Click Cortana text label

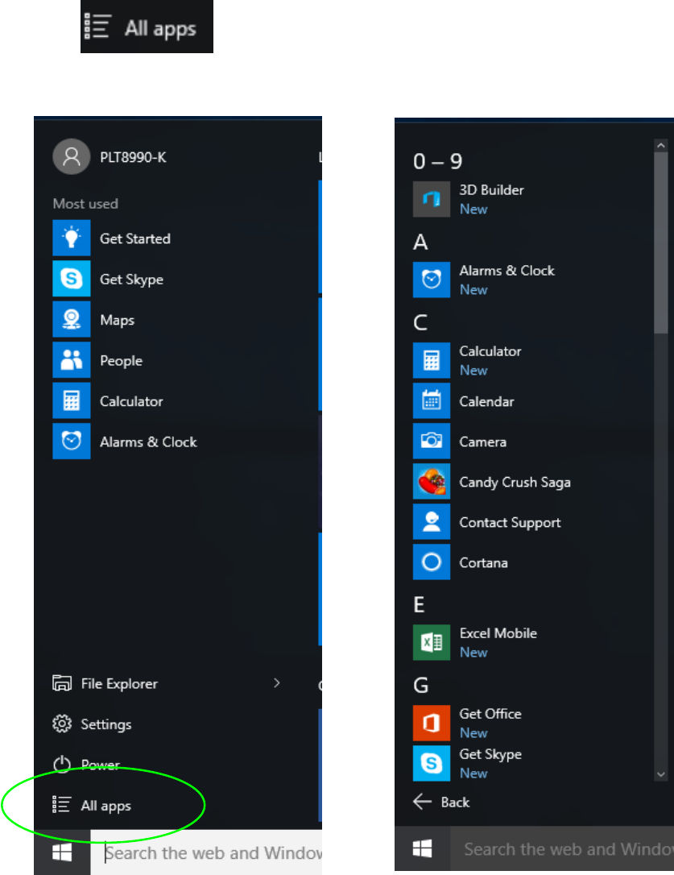tap(483, 562)
